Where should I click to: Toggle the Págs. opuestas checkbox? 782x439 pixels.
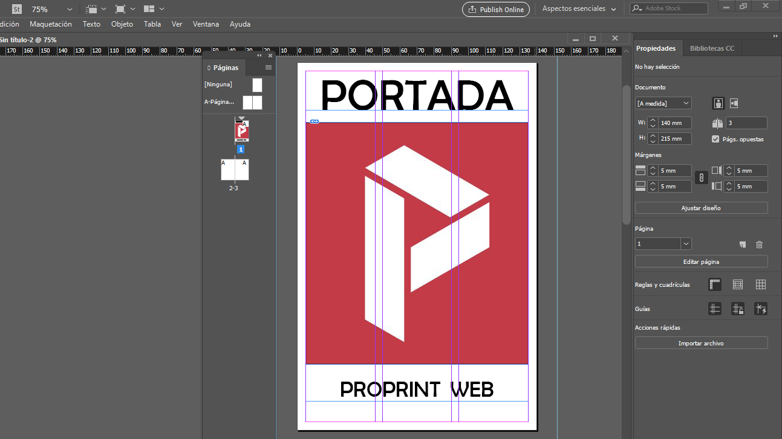tap(716, 139)
